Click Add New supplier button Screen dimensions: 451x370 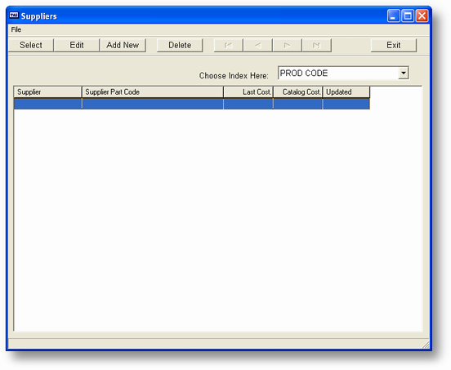[123, 45]
